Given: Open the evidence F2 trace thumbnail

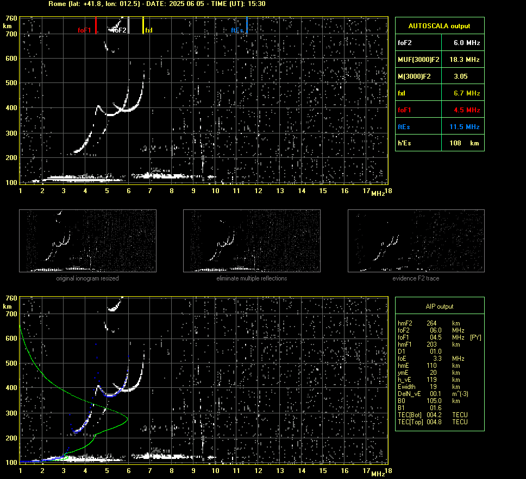Looking at the screenshot, I should 416,241.
